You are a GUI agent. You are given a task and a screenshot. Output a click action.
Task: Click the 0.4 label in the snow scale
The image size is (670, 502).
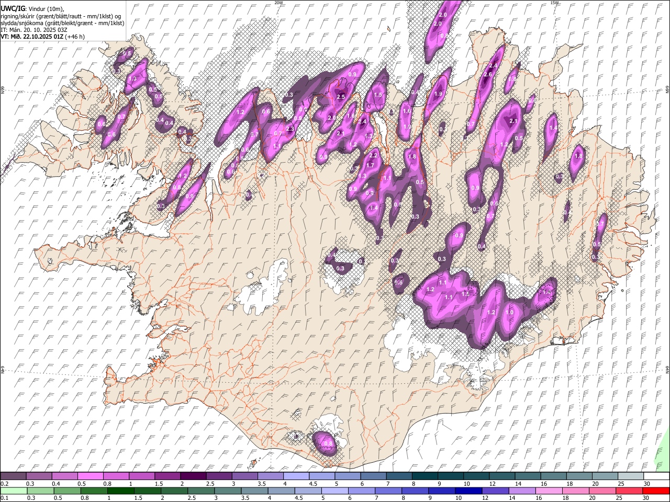56,484
